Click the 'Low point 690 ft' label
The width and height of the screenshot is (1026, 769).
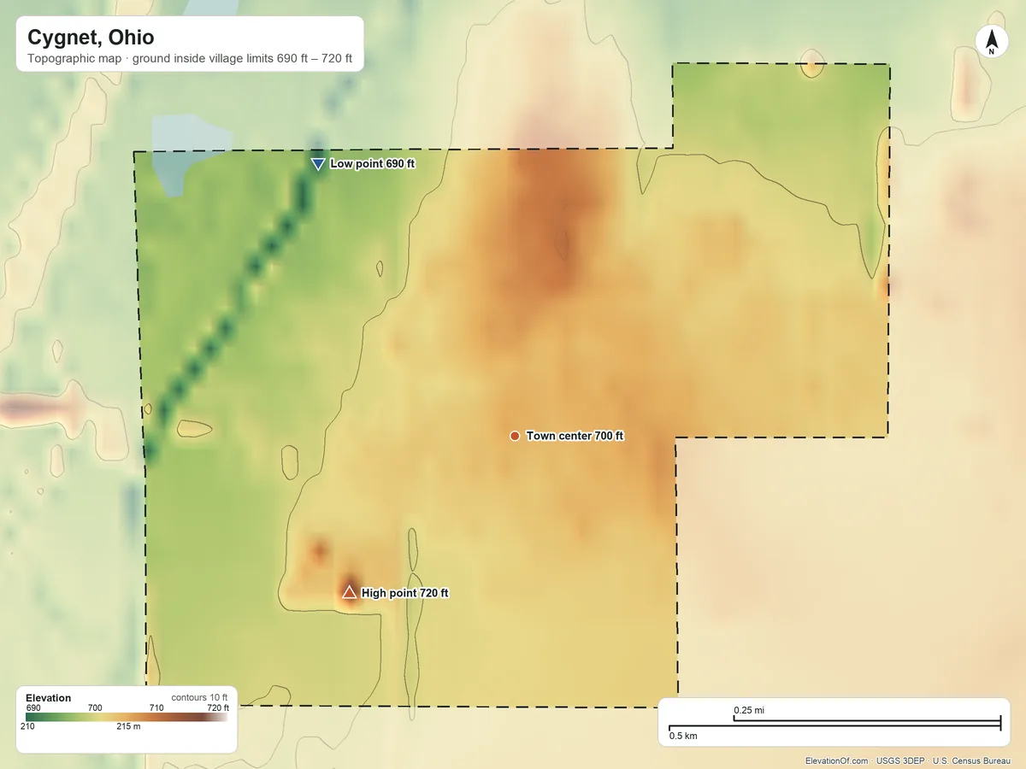(x=373, y=163)
